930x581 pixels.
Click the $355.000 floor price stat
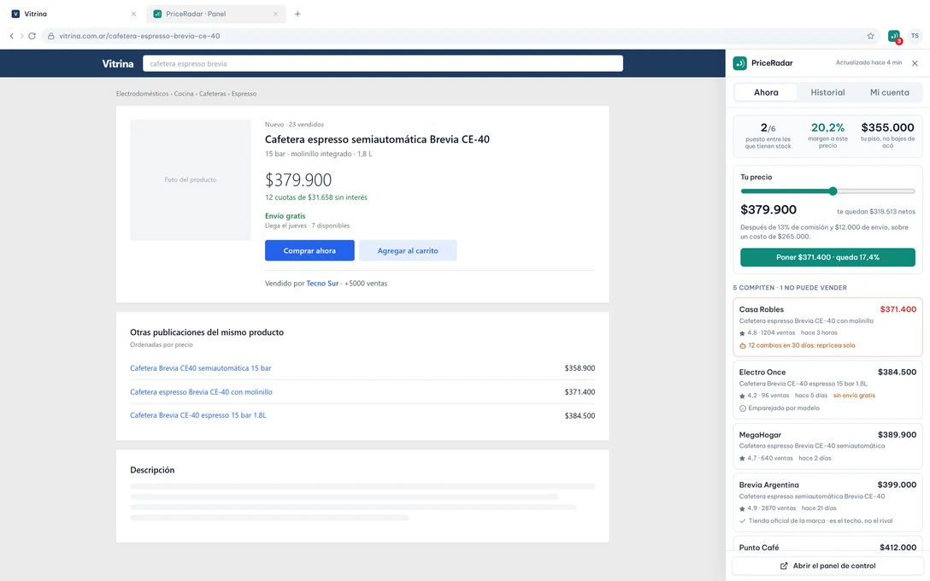[887, 135]
